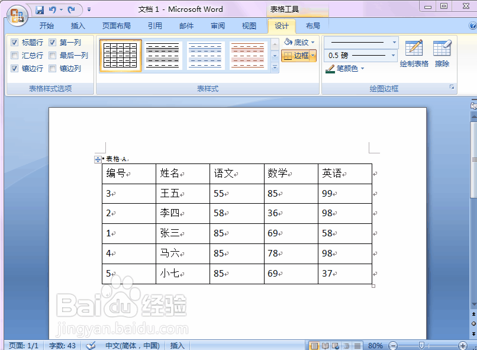Expand the table styles gallery

tap(274, 67)
